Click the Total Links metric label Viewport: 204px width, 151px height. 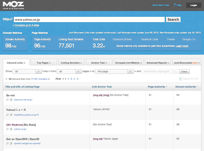tap(99, 39)
